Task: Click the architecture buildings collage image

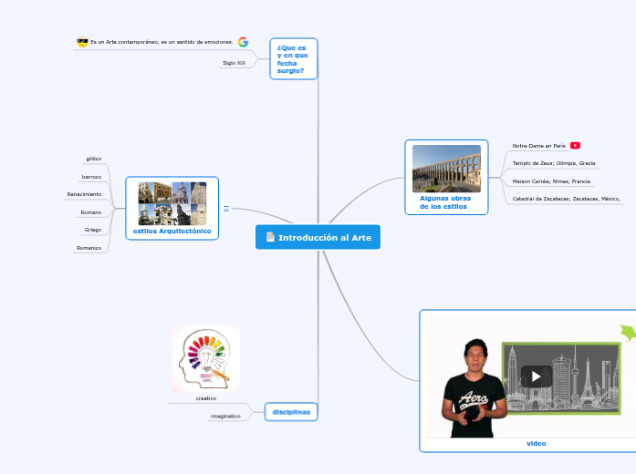Action: (x=172, y=203)
